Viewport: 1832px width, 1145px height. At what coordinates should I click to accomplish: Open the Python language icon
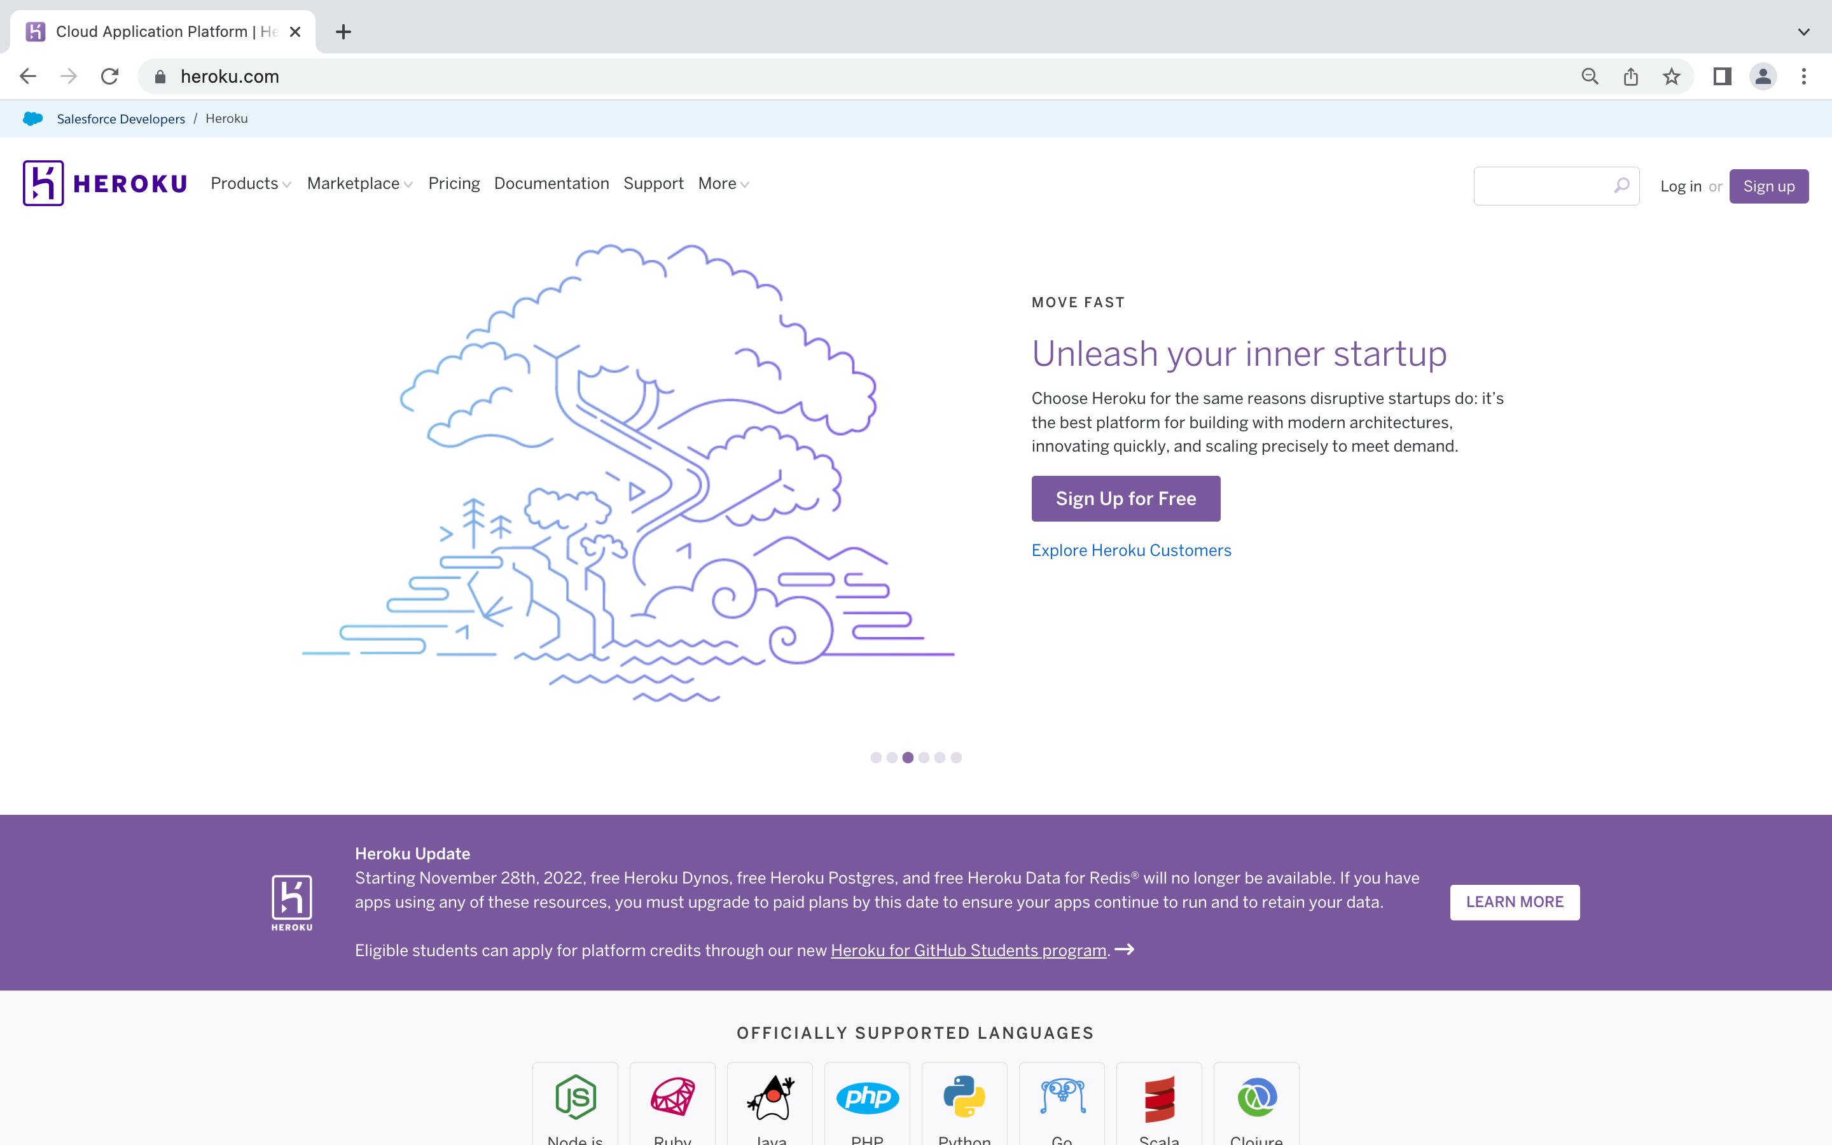pyautogui.click(x=964, y=1097)
